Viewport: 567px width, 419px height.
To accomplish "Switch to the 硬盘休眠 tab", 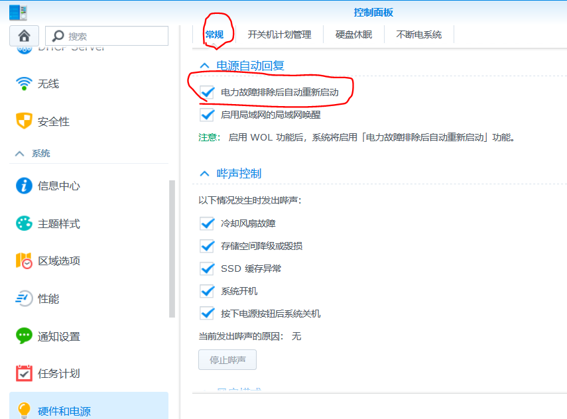I will coord(353,34).
